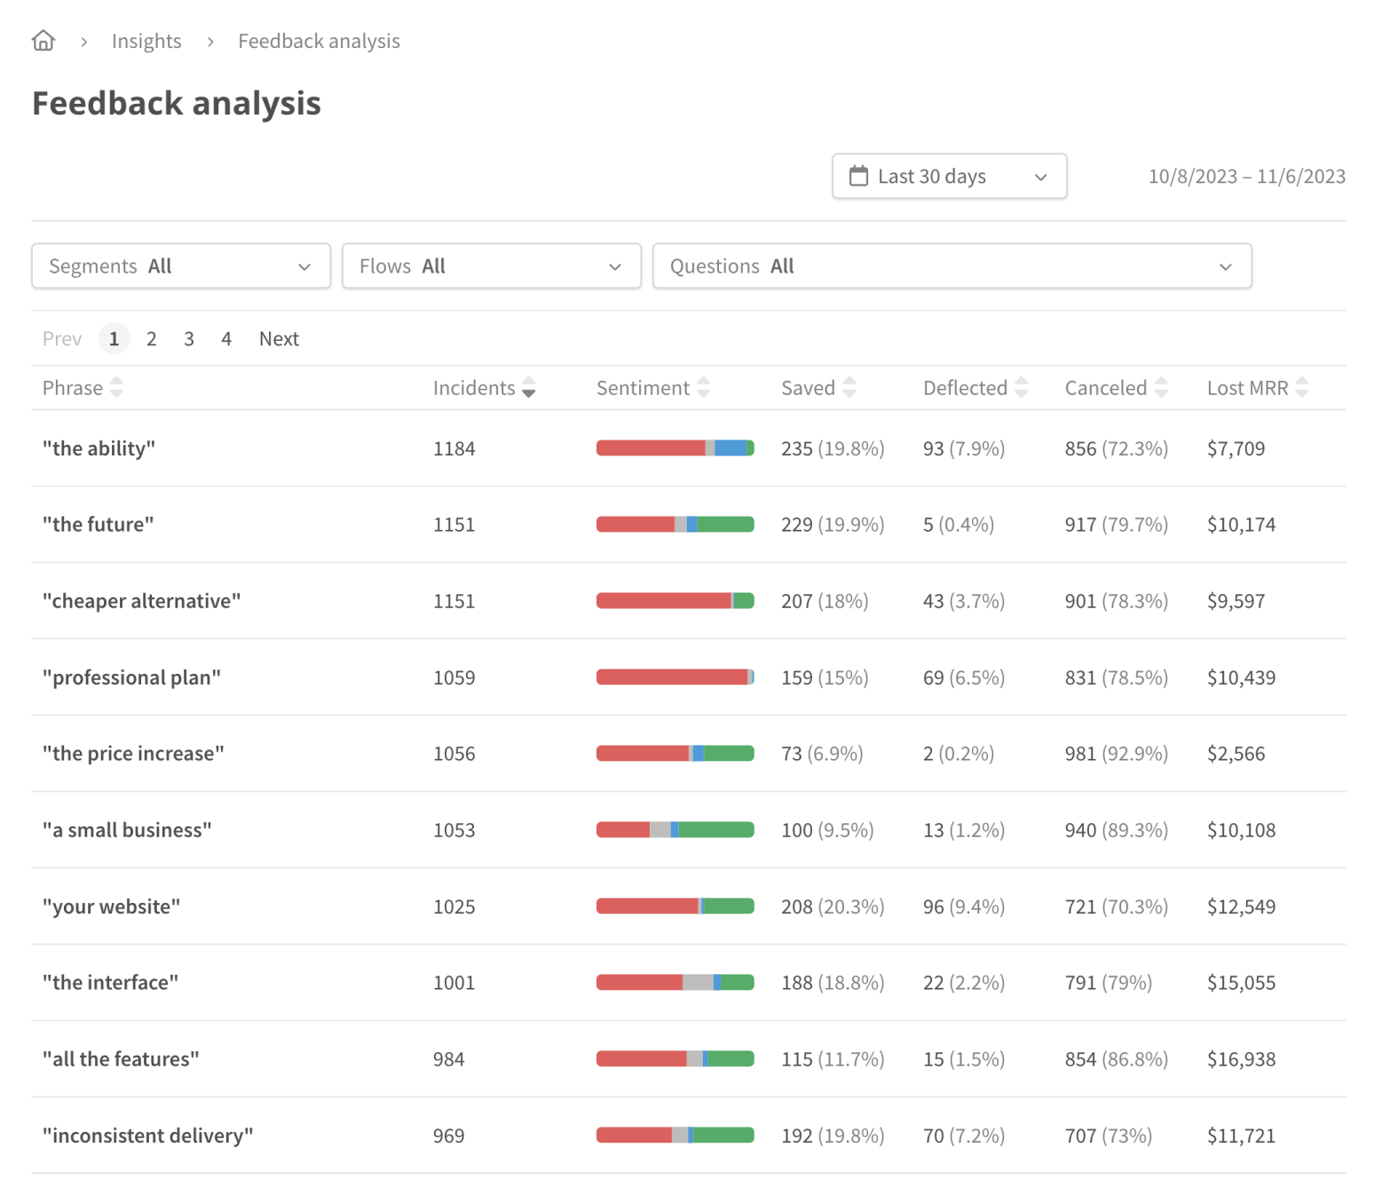
Task: Go to page 2 of results
Action: coord(151,338)
